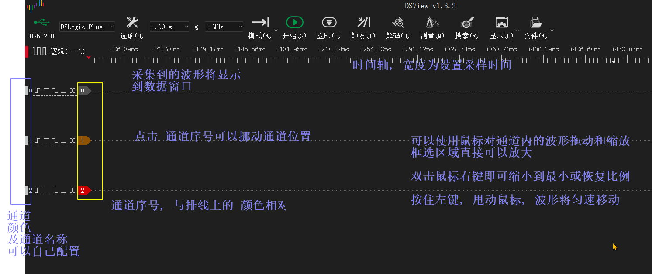Image resolution: width=652 pixels, height=274 pixels.
Task: Set either edge trigger on channel 0
Action: (x=72, y=91)
